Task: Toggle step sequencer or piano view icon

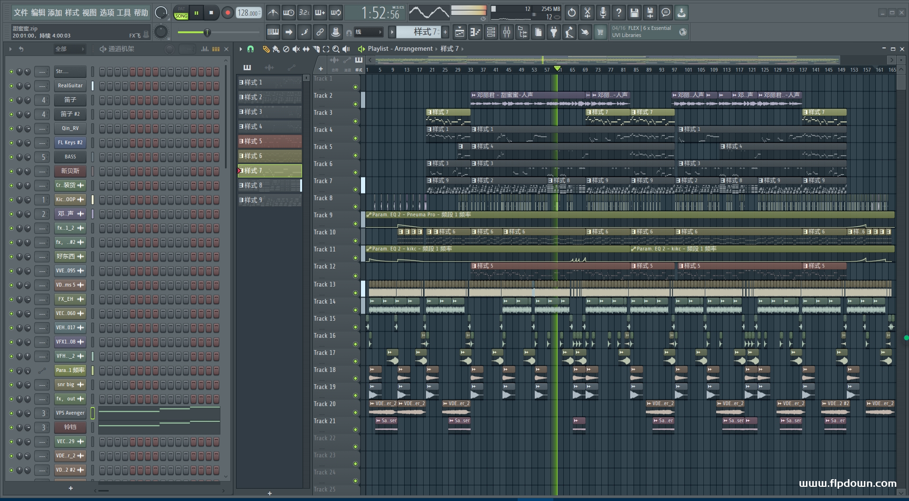Action: 216,49
